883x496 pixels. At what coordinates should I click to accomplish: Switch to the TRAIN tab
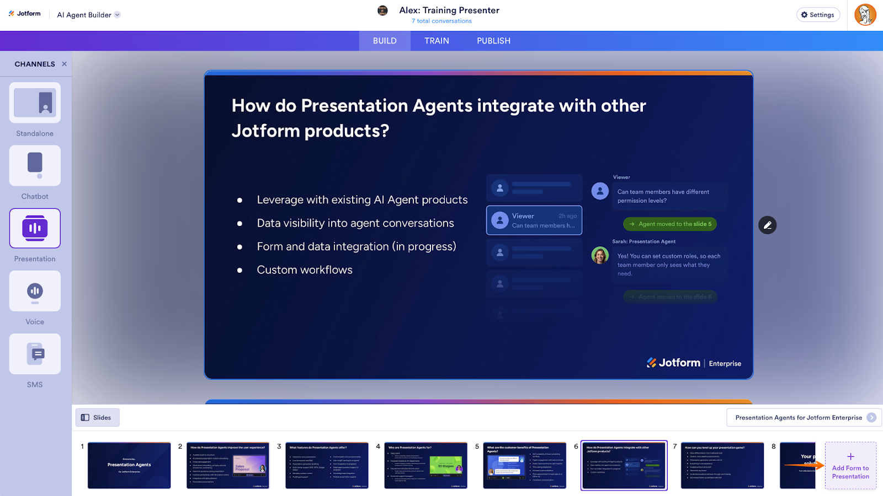coord(437,41)
